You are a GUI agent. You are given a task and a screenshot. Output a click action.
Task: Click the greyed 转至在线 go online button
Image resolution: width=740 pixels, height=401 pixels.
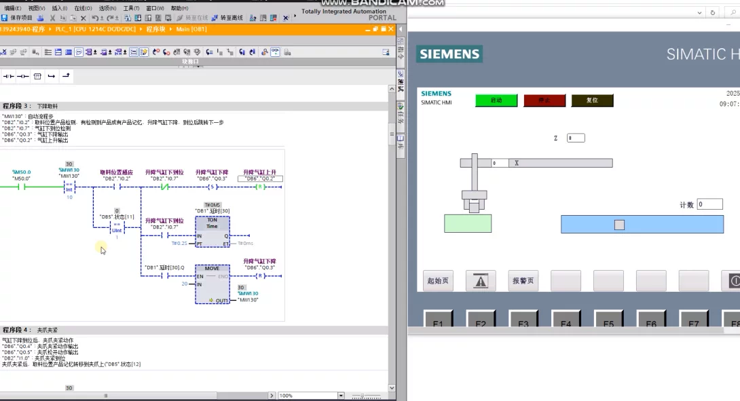coord(192,18)
